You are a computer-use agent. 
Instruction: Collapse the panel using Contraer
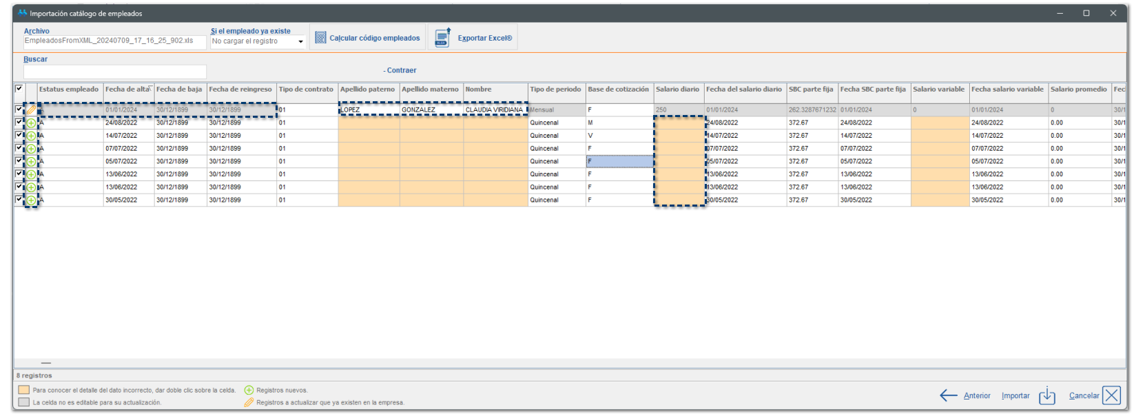click(400, 70)
